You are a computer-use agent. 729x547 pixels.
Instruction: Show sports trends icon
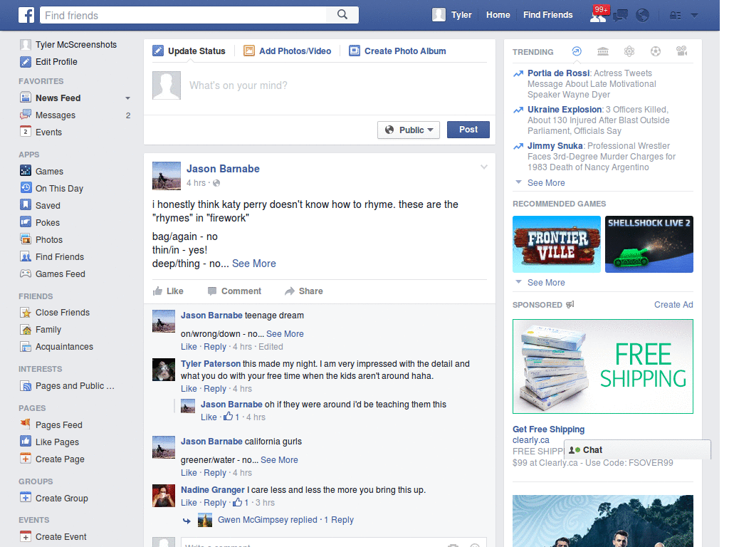pos(656,51)
